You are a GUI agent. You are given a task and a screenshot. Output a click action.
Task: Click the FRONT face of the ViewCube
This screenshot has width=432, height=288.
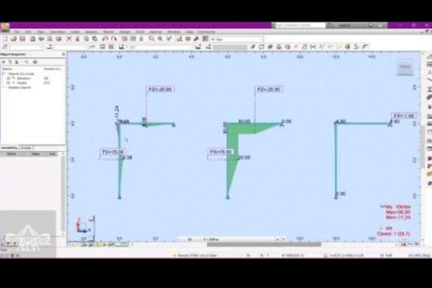405,67
